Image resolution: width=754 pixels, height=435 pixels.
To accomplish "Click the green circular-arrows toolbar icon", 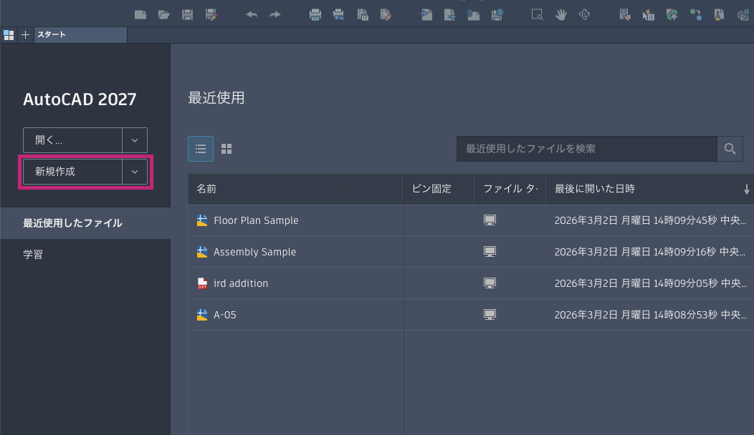I will tap(672, 15).
